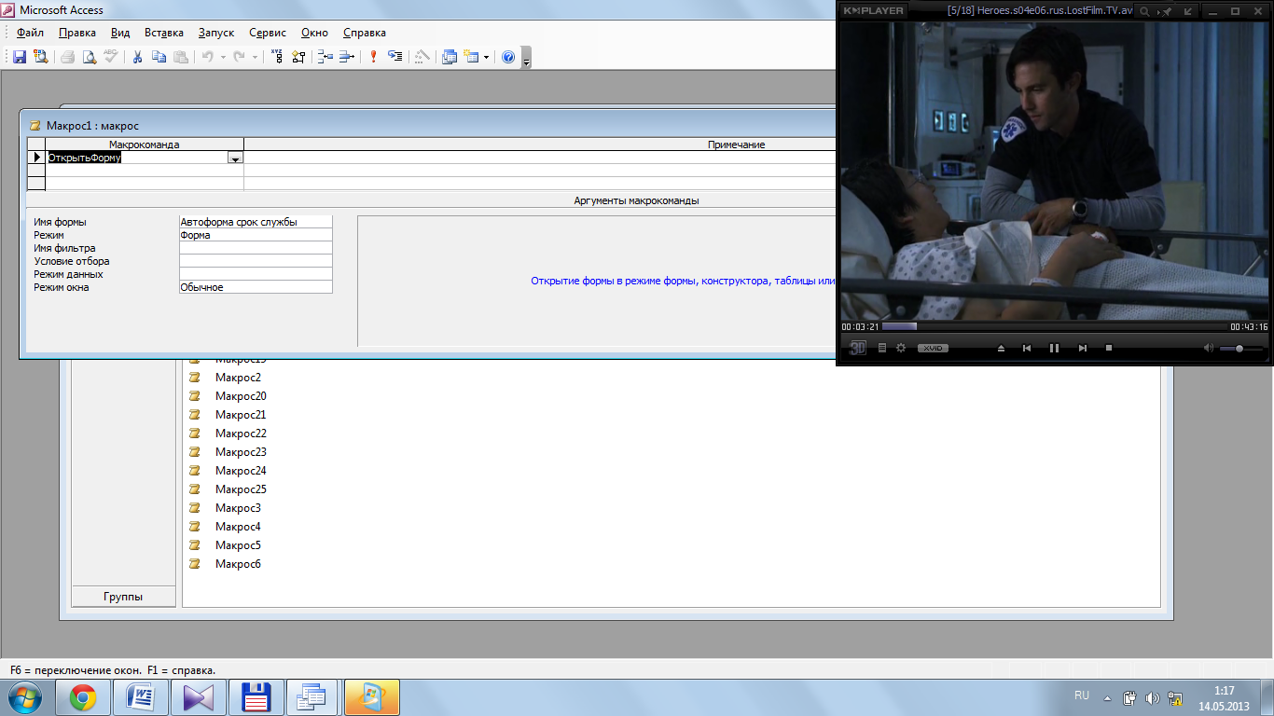Select Макрос2 in the database window
This screenshot has width=1274, height=716.
[238, 378]
